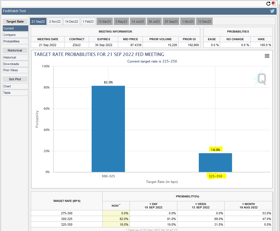Open Dot Plot Table link
Viewport: 280px width, 231px height.
(x=15, y=93)
